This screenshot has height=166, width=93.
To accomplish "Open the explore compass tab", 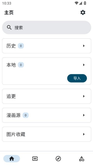I will (58, 158).
